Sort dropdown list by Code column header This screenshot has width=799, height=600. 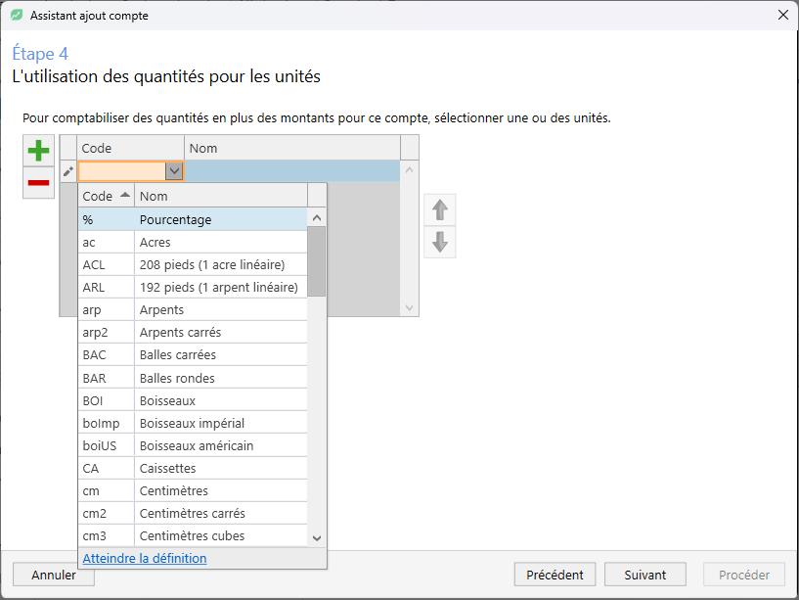click(106, 196)
